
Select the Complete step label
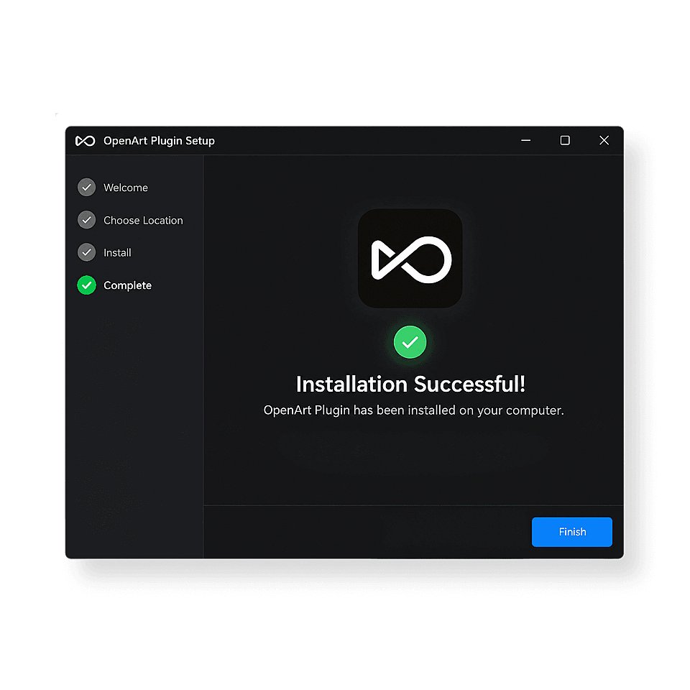click(128, 285)
